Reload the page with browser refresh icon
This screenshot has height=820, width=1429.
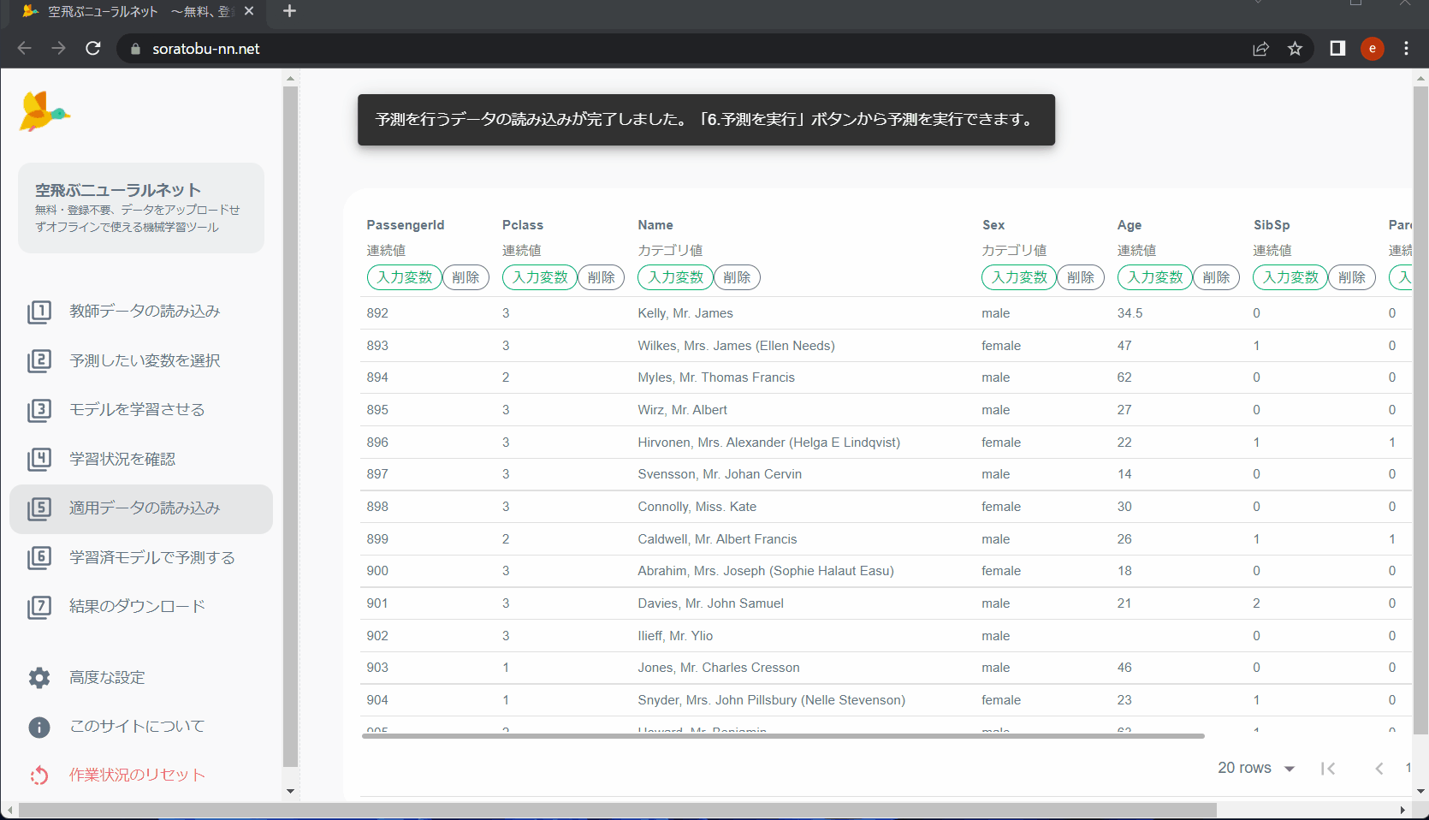[x=93, y=49]
